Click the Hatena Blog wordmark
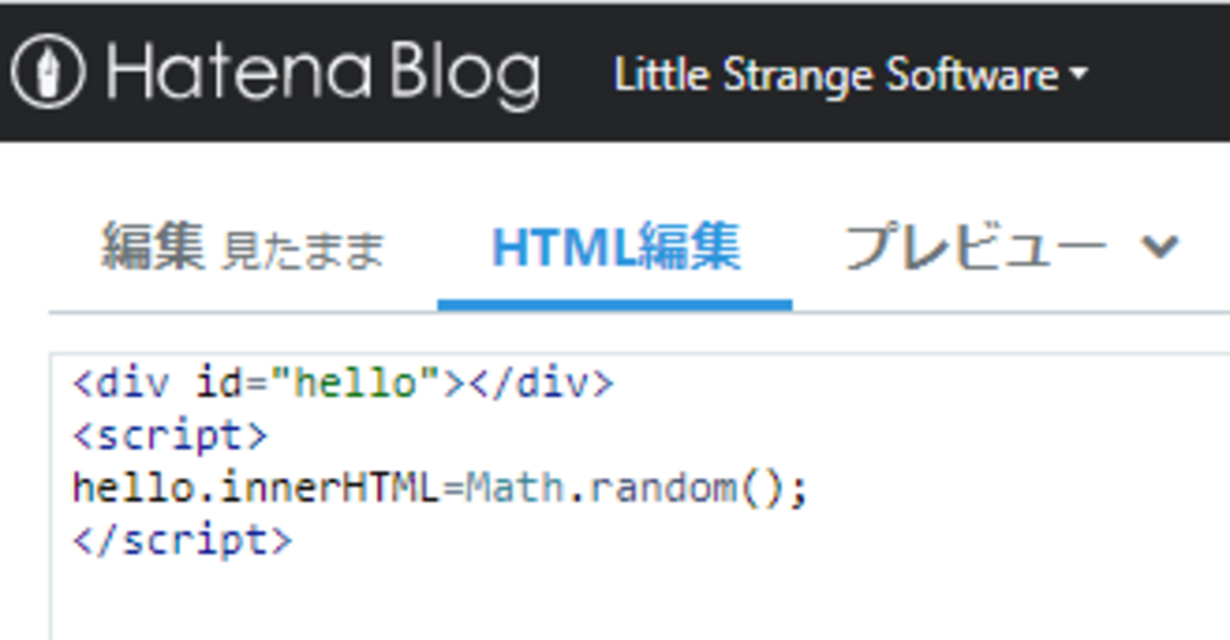Image resolution: width=1230 pixels, height=640 pixels. pos(324,73)
